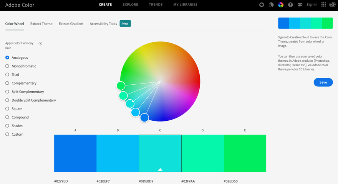
Task: Click green handle on color wheel
Action: (x=121, y=85)
